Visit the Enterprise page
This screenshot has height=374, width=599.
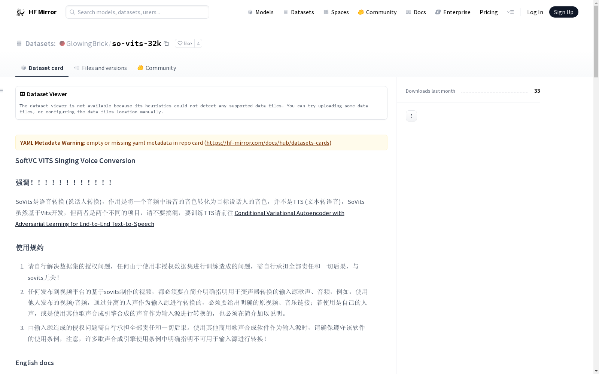(x=453, y=12)
